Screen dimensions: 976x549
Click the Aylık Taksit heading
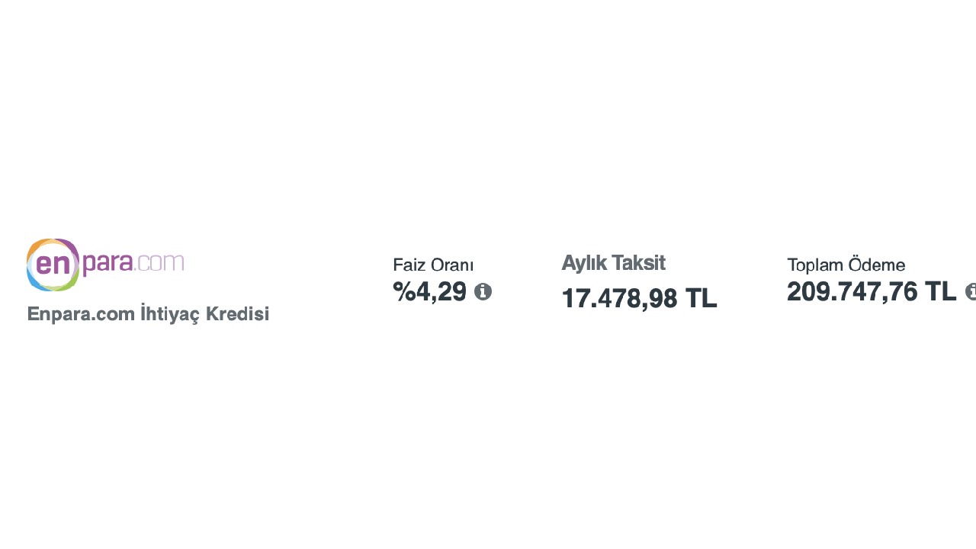[613, 263]
